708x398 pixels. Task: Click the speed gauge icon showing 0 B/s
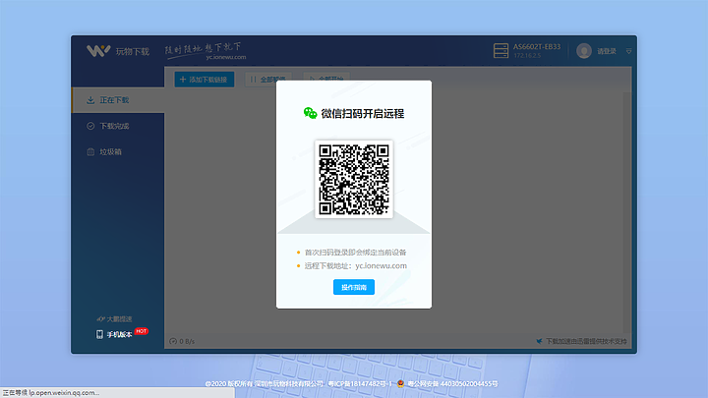point(173,341)
